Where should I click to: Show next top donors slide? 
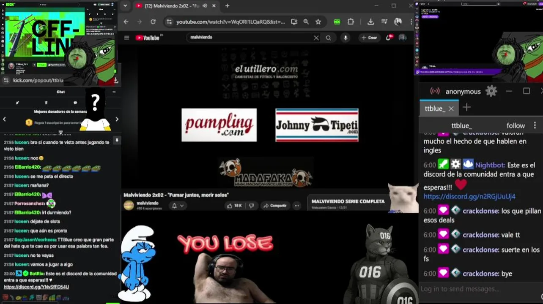(117, 119)
